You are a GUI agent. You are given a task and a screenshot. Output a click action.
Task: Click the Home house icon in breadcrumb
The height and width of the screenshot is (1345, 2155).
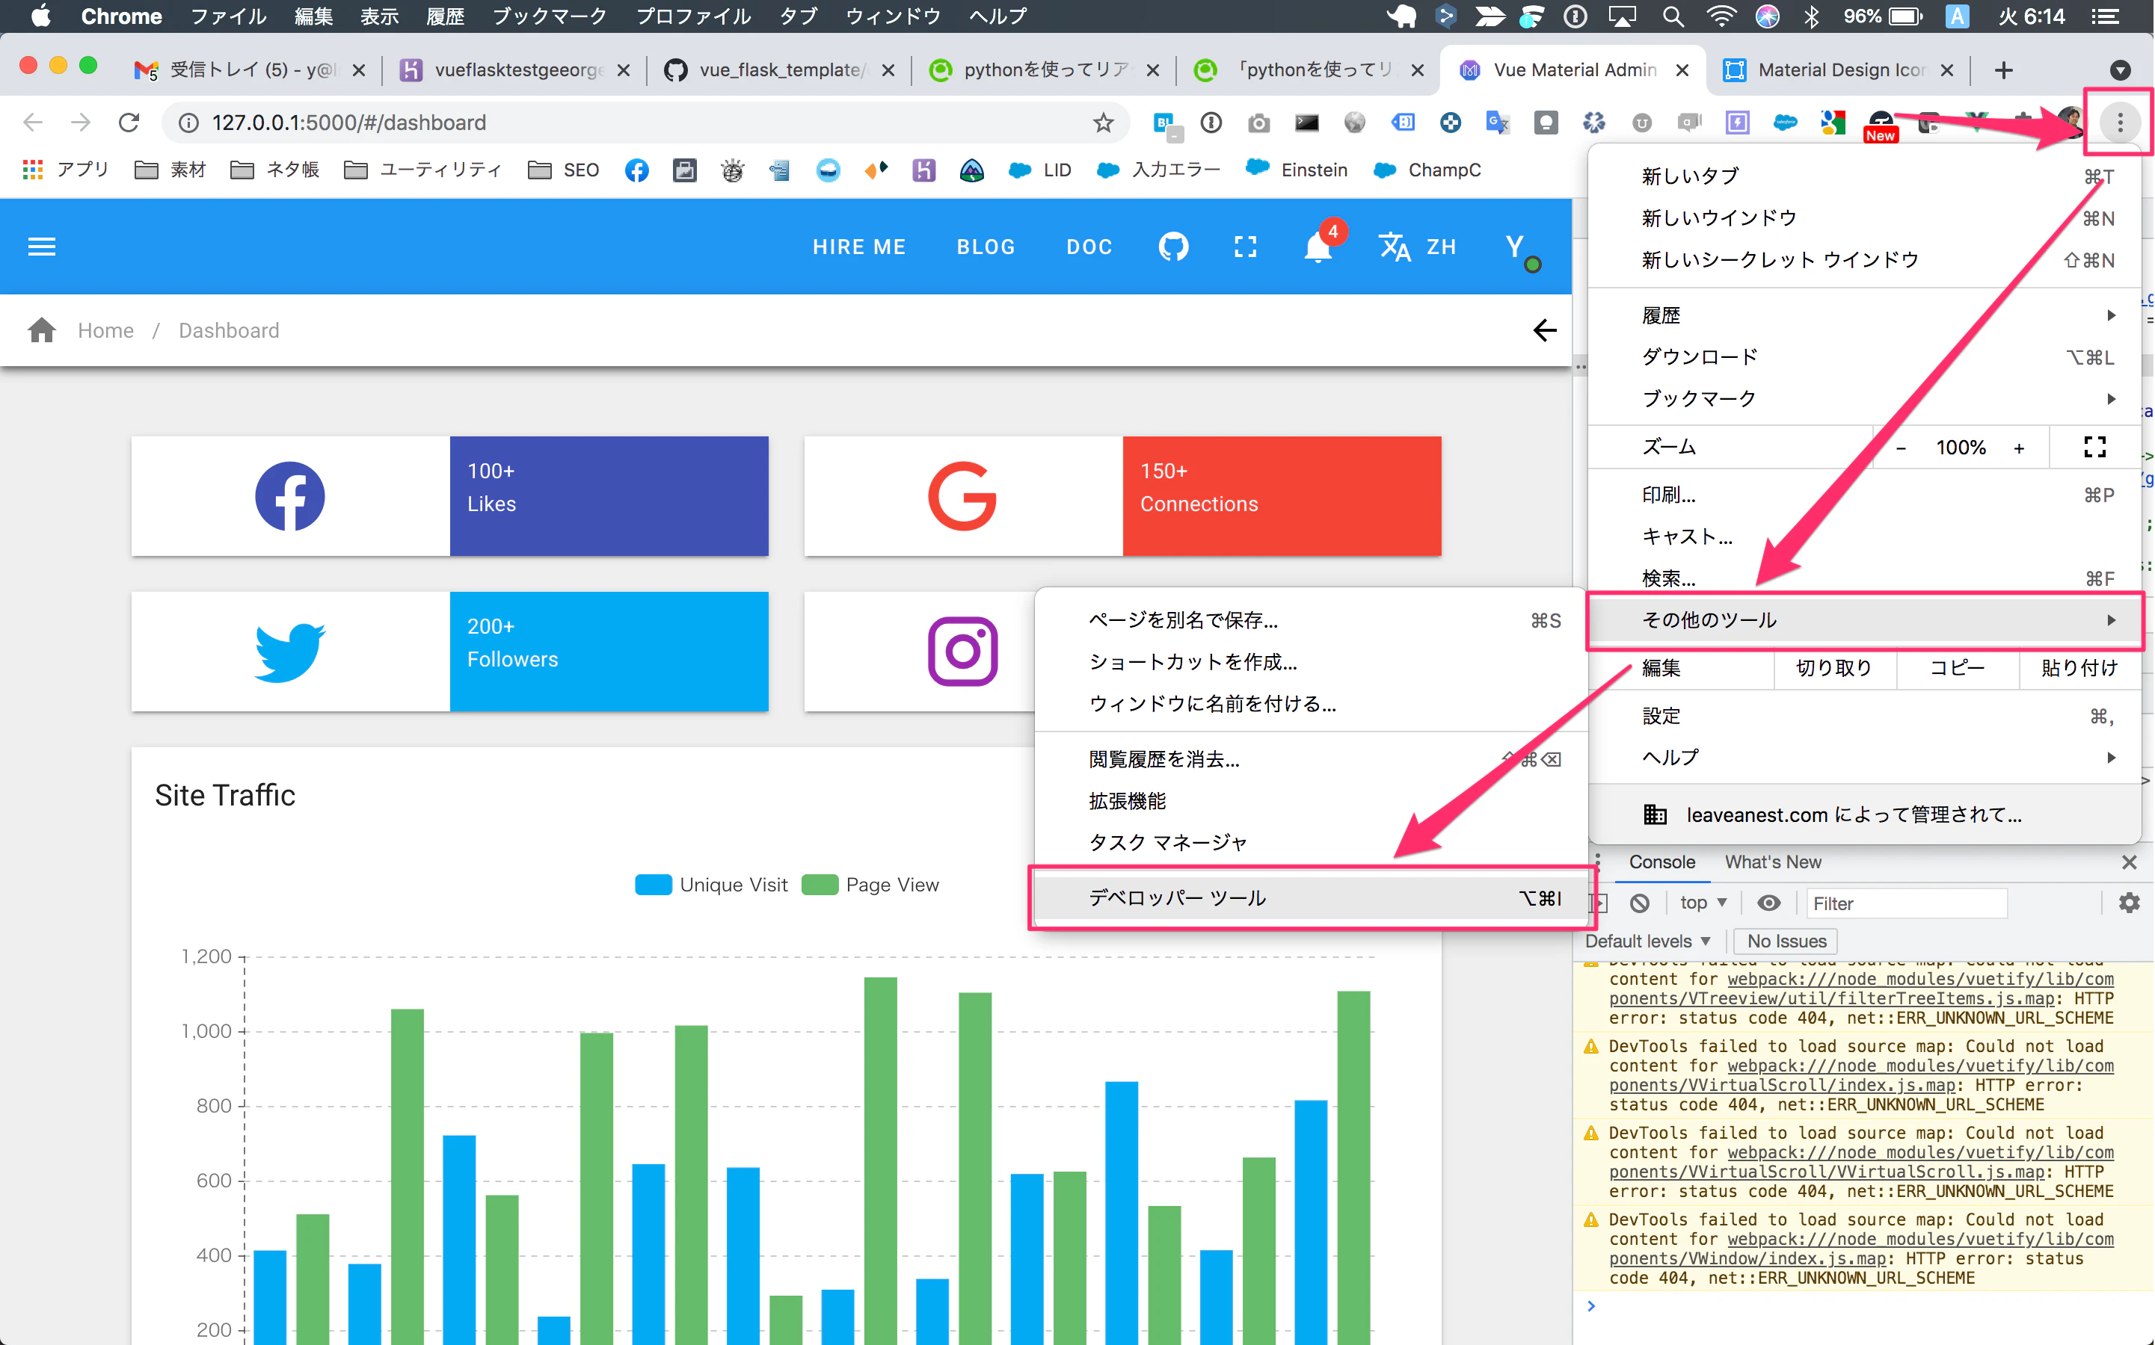[x=42, y=330]
